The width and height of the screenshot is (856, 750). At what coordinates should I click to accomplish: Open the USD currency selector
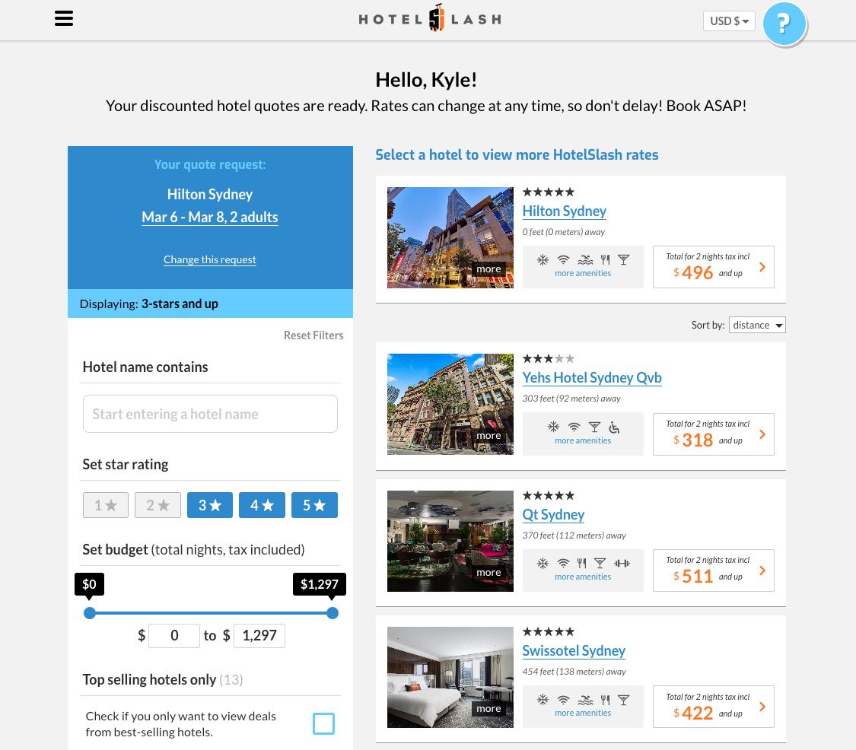728,21
